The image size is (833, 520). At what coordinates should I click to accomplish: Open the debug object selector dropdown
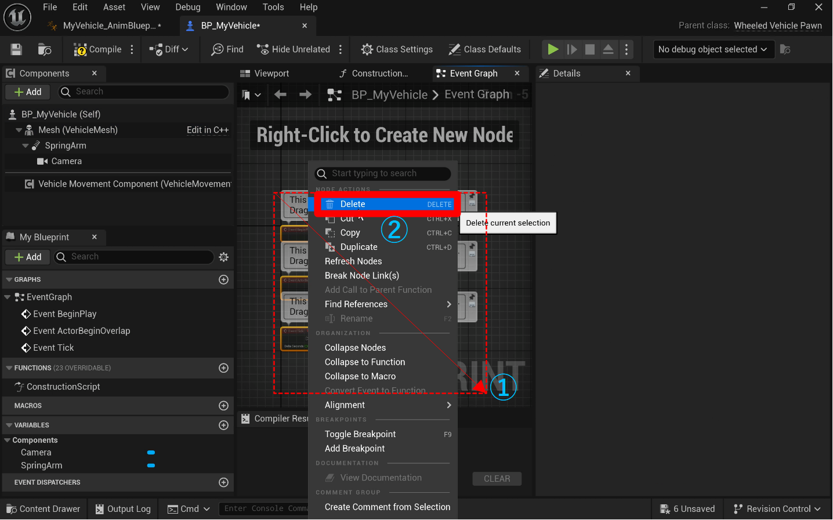pyautogui.click(x=712, y=49)
